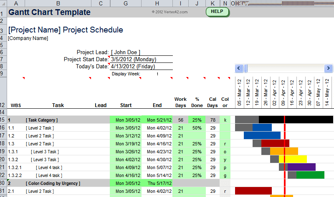
Task: Select the Color-Coding by Urgency category cell
Action: pyautogui.click(x=53, y=183)
